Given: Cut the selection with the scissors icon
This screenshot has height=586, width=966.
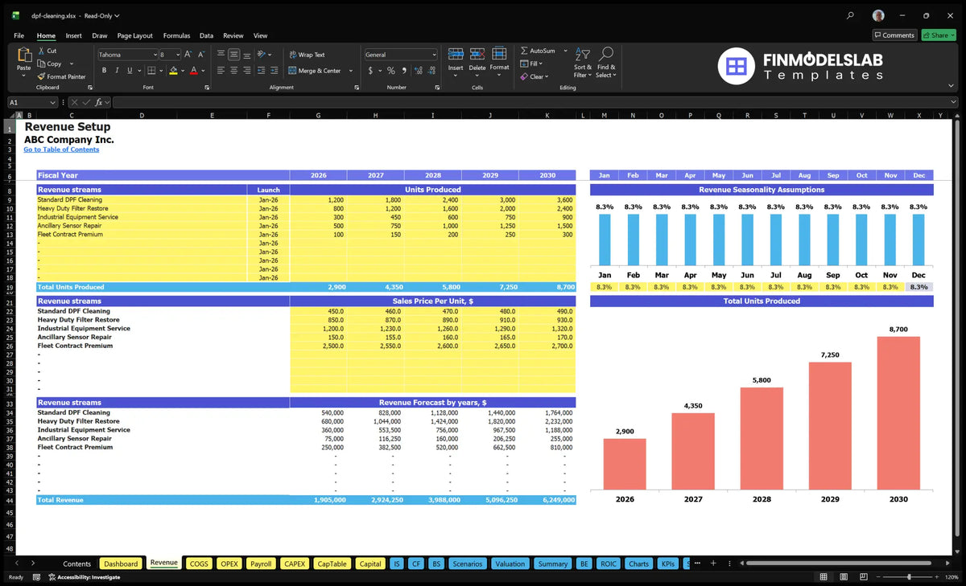Looking at the screenshot, I should tap(41, 51).
